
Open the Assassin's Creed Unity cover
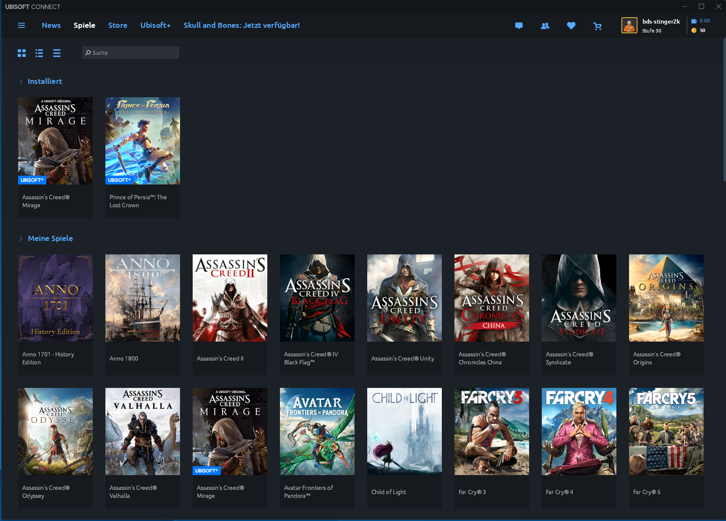point(404,298)
